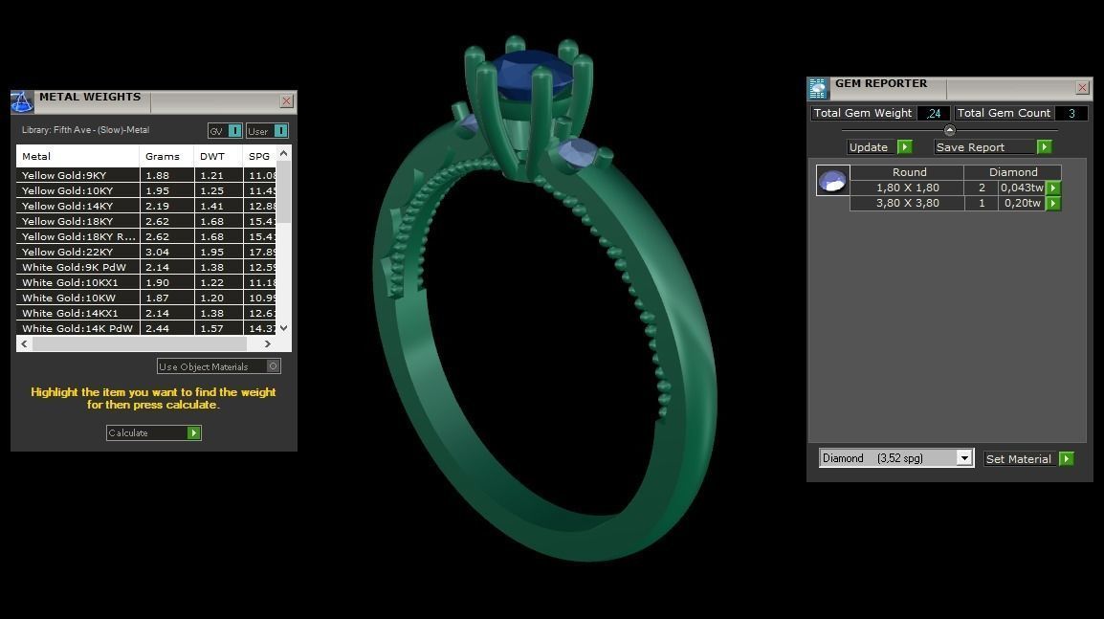Enable Use Object Materials option
Image resolution: width=1104 pixels, height=619 pixels.
[x=274, y=366]
